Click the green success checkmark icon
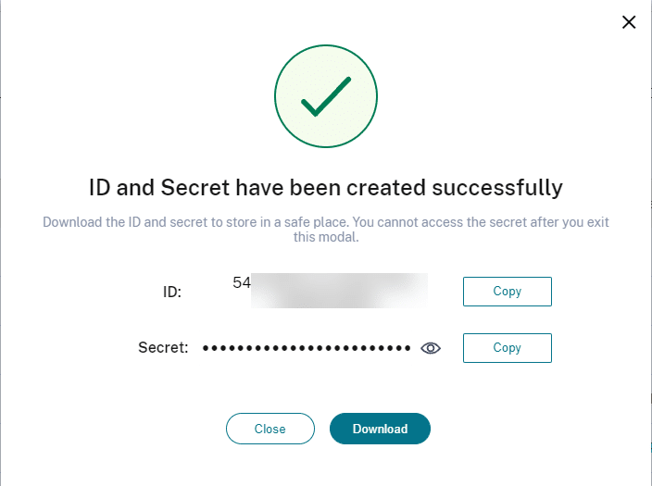Viewport: 652px width, 486px height. pyautogui.click(x=326, y=96)
